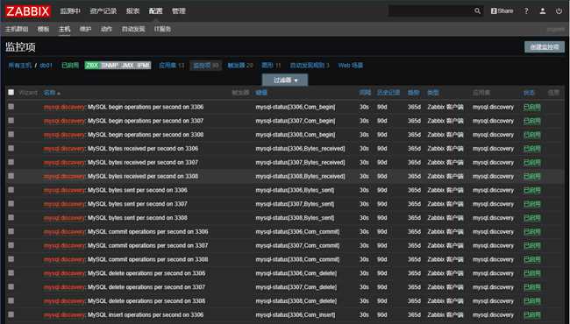The height and width of the screenshot is (324, 570).
Task: Go to 主机群组 submenu
Action: [x=17, y=29]
